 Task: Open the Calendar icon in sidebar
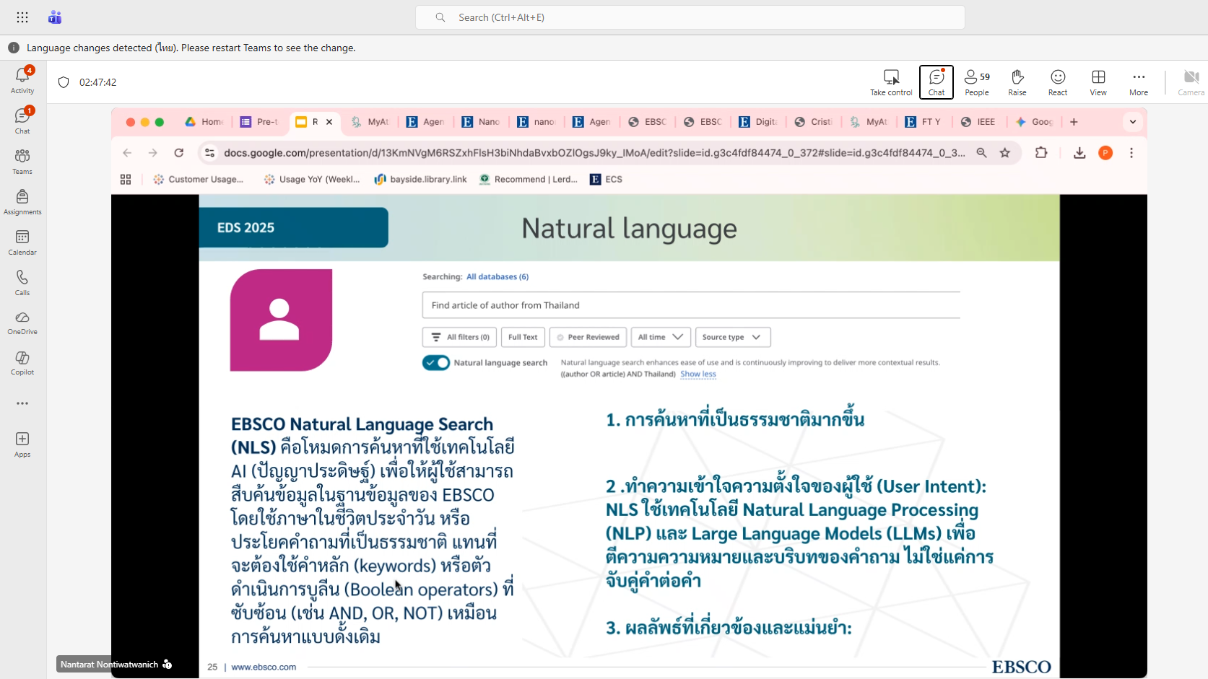pyautogui.click(x=22, y=241)
